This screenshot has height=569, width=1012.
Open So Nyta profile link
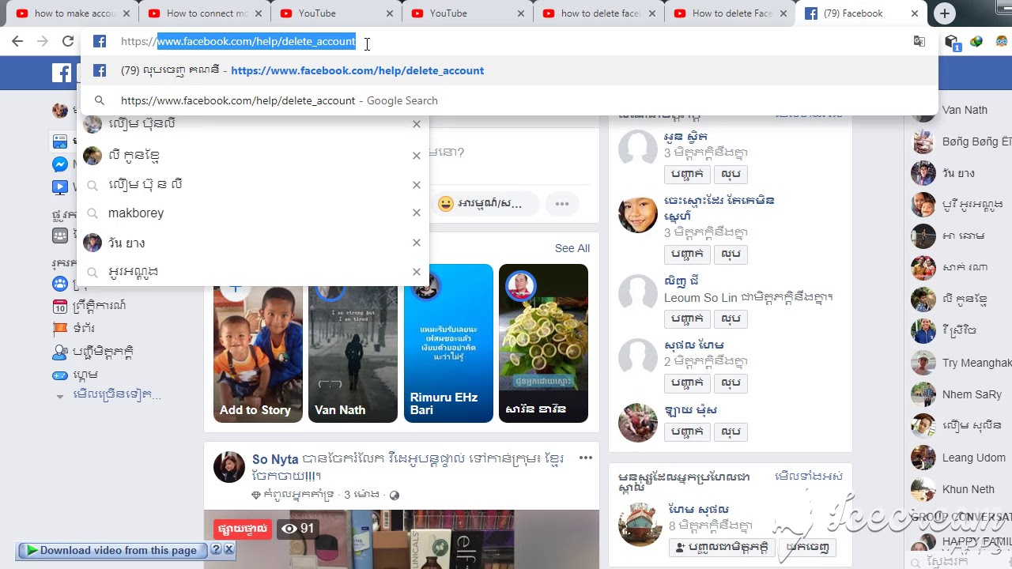coord(275,459)
